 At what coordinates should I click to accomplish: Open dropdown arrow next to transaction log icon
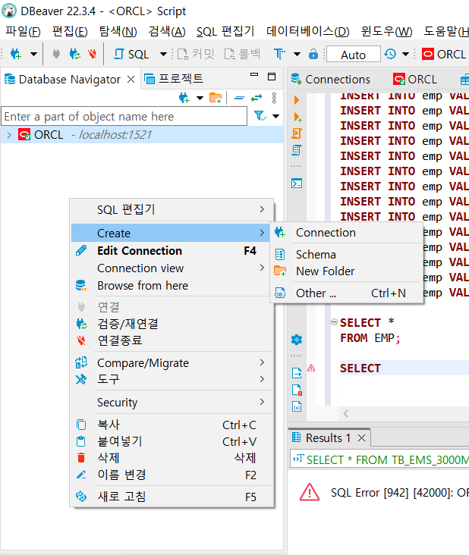[x=406, y=54]
